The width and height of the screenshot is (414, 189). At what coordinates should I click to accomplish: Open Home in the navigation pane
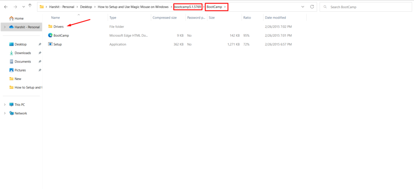point(19,19)
